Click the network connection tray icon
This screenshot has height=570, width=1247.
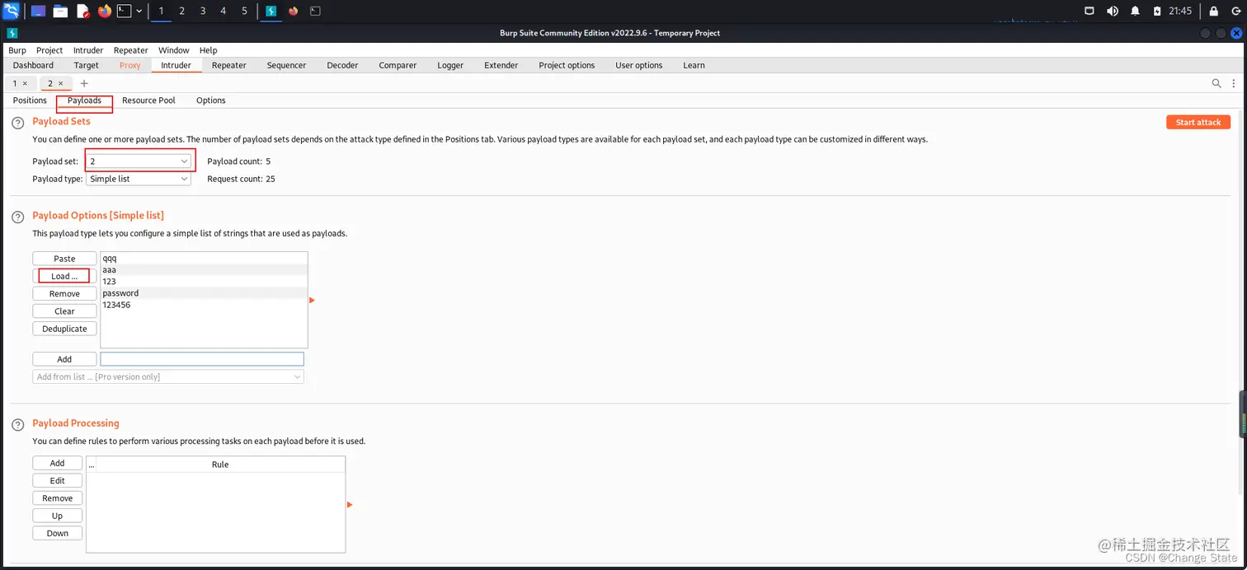tap(1089, 11)
